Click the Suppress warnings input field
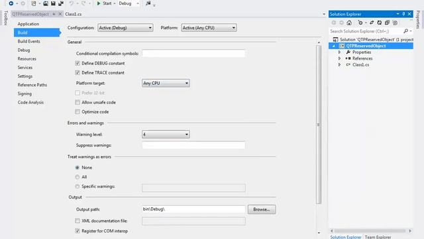Image resolution: width=424 pixels, height=239 pixels. pyautogui.click(x=193, y=145)
